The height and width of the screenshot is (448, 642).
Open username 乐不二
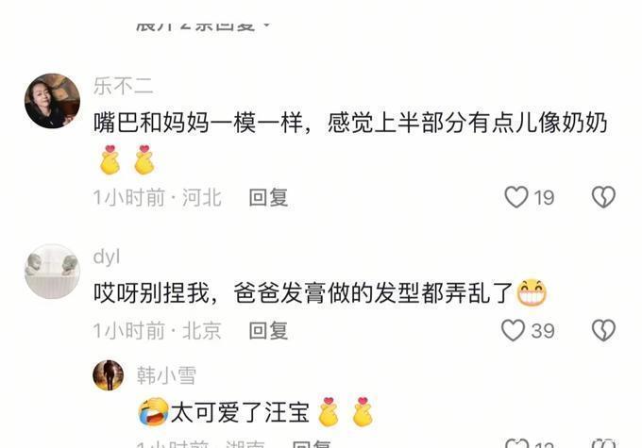pyautogui.click(x=124, y=87)
